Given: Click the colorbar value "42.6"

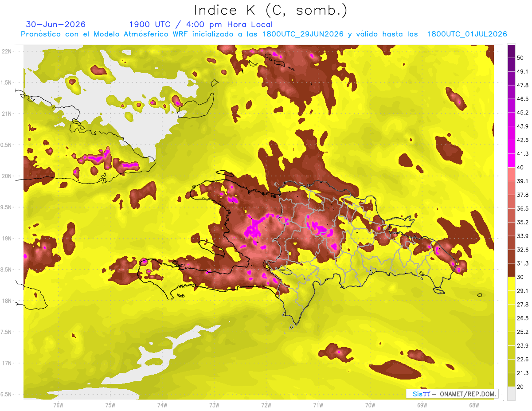Looking at the screenshot, I should click(x=522, y=140).
